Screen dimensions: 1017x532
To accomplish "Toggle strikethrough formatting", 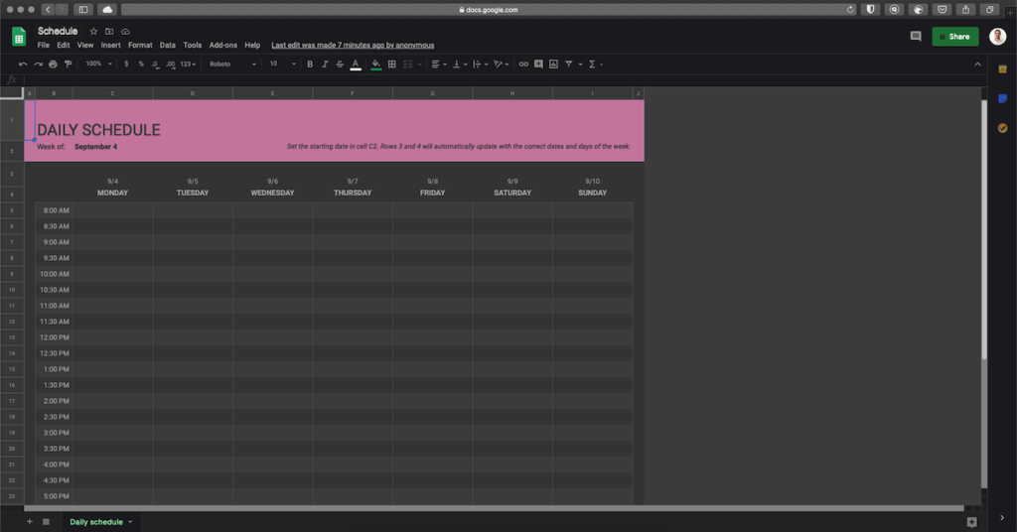I will tap(340, 65).
